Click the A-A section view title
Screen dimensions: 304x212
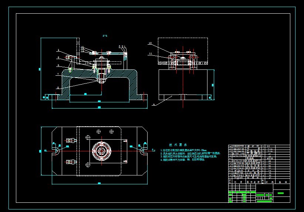(105, 36)
